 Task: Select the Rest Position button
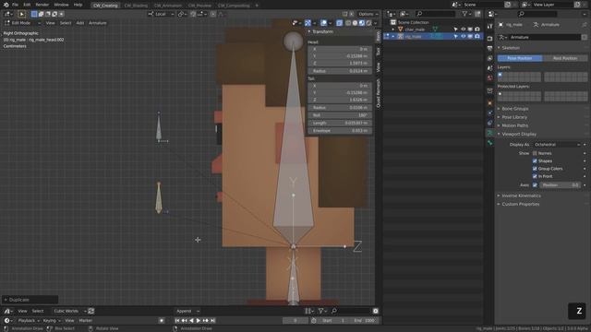[565, 58]
